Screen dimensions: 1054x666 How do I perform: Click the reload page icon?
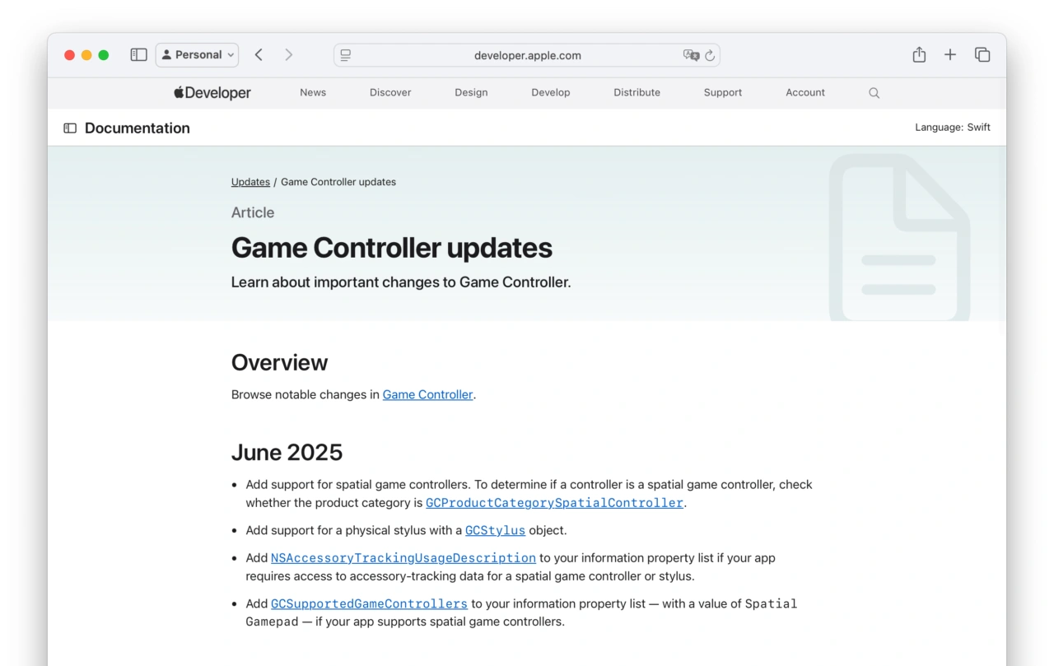(x=710, y=56)
